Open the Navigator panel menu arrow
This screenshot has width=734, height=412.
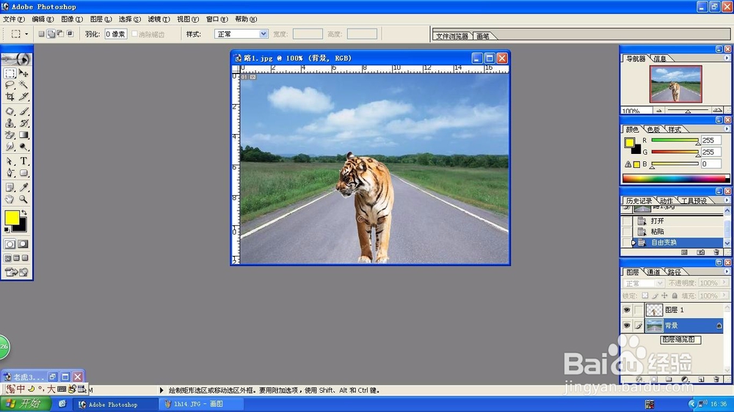tap(727, 58)
